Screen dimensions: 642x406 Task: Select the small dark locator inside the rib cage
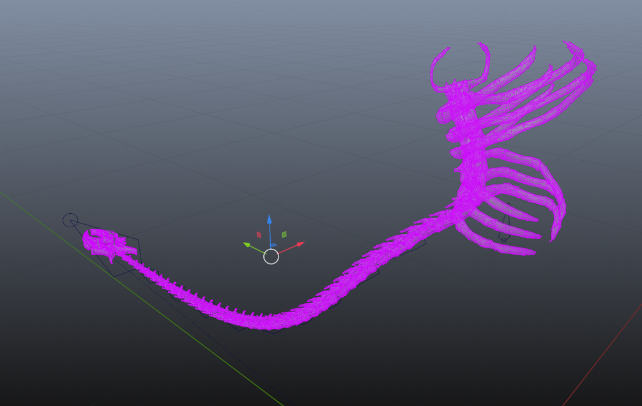click(x=505, y=222)
